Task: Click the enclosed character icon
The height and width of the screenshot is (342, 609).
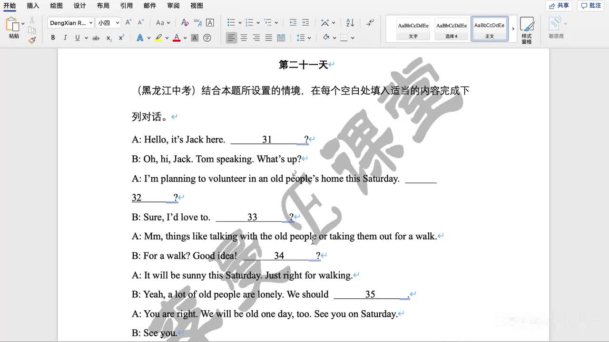Action: [x=207, y=38]
